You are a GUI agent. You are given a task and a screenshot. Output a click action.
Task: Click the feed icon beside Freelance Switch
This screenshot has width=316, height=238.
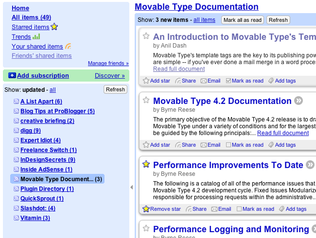click(x=16, y=150)
